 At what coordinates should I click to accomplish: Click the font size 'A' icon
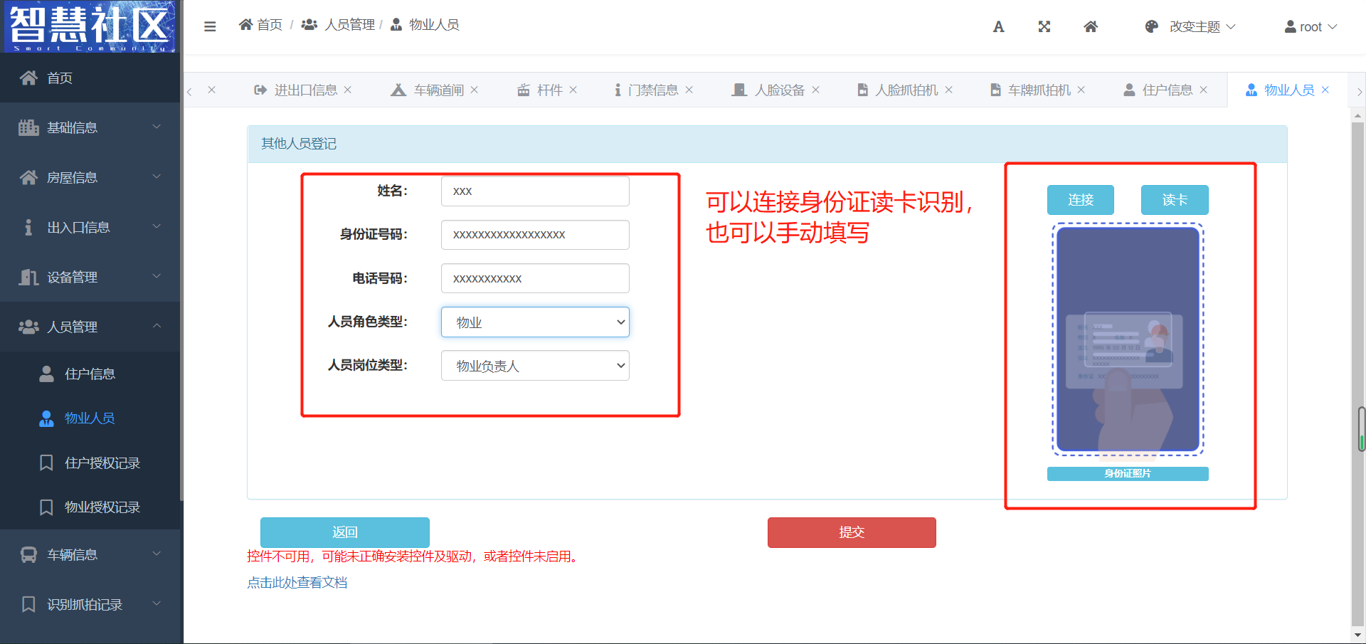pyautogui.click(x=998, y=27)
